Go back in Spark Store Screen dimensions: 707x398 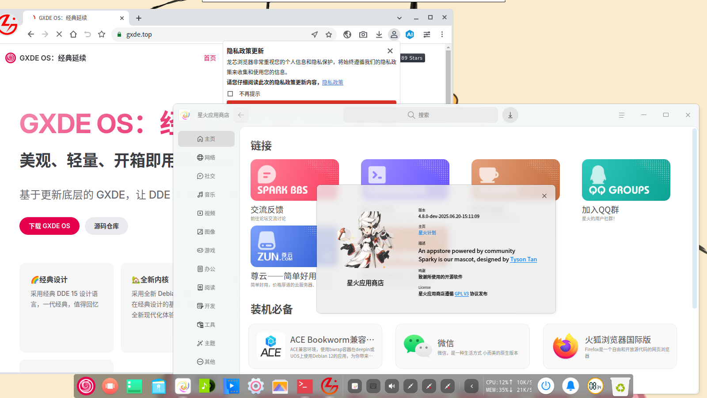pos(241,115)
